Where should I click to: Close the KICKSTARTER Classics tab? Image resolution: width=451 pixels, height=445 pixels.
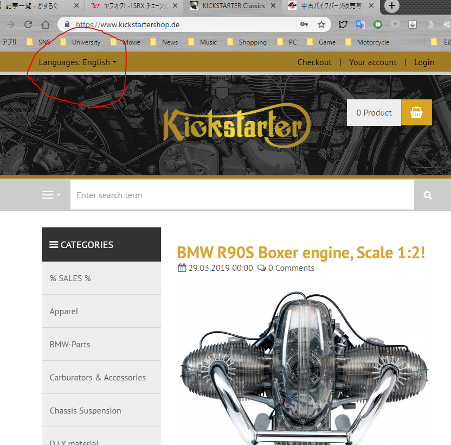coord(273,6)
